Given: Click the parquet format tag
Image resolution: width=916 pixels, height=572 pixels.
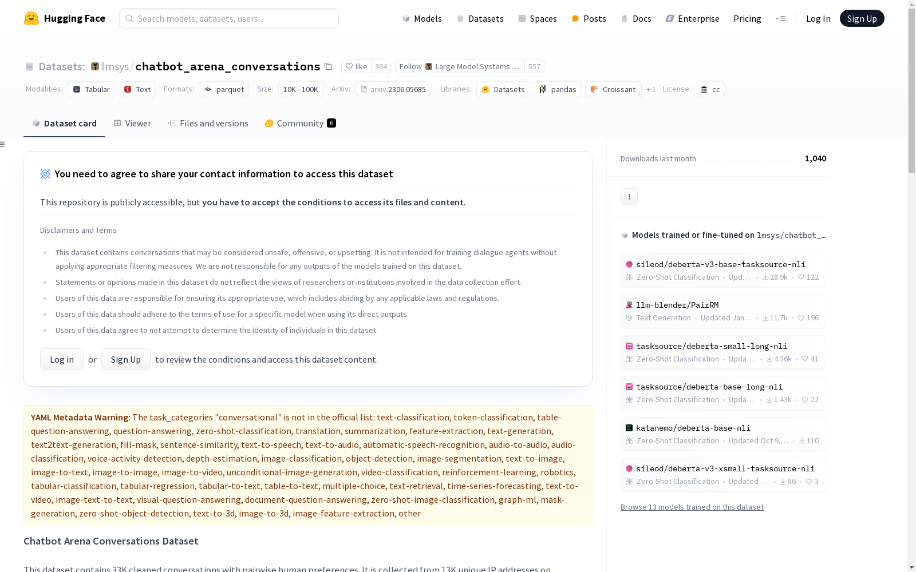Looking at the screenshot, I should [224, 89].
